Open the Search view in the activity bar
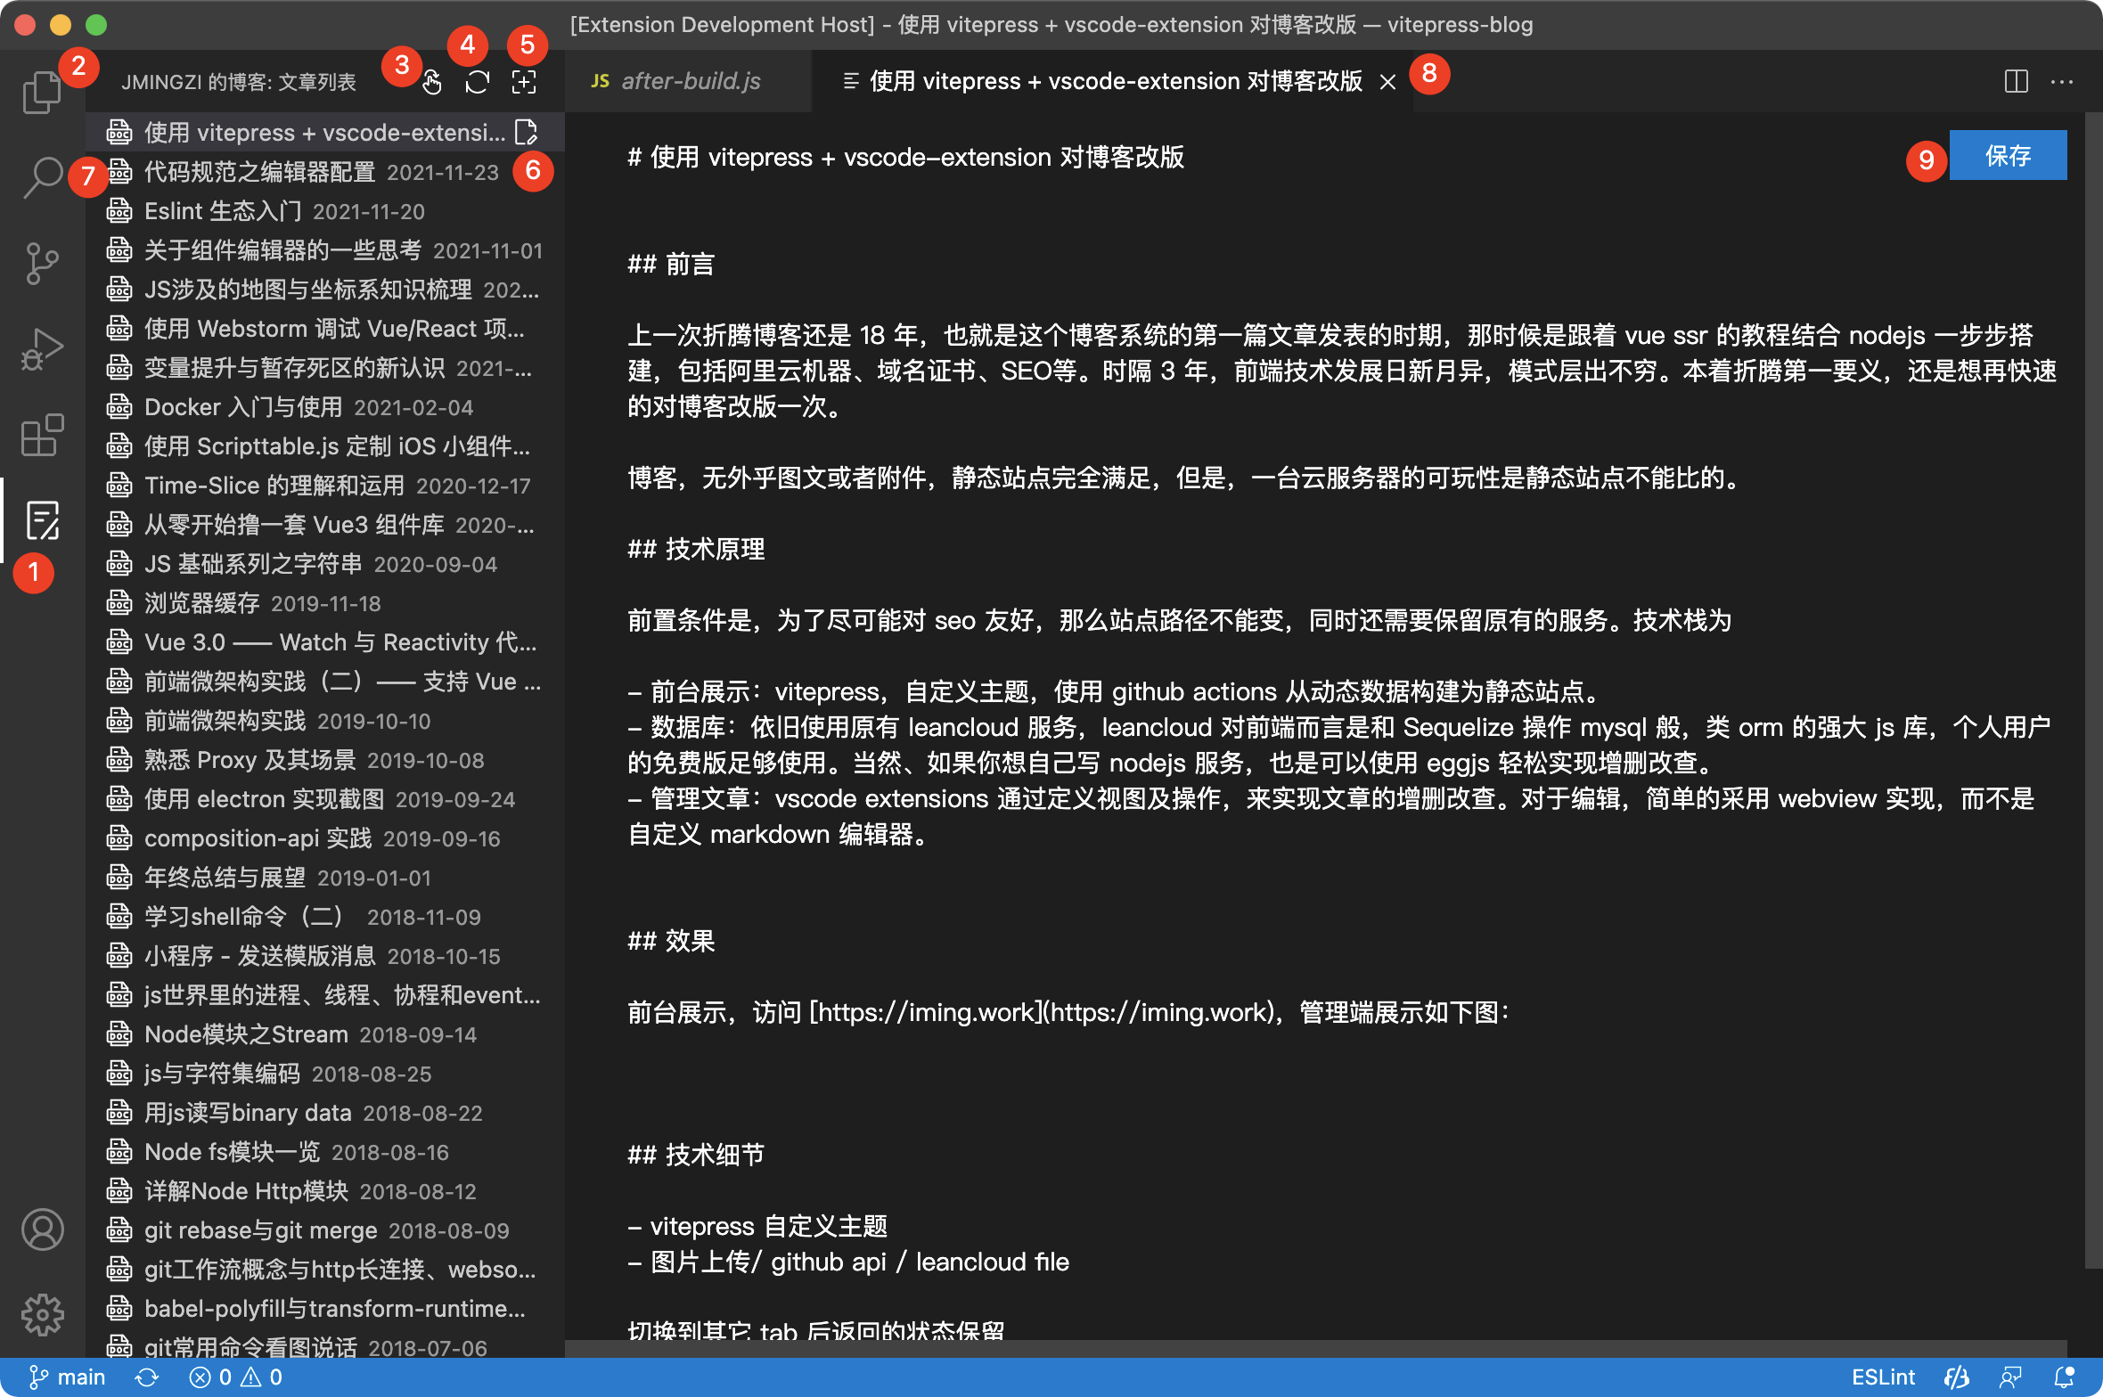This screenshot has height=1397, width=2103. [x=41, y=177]
